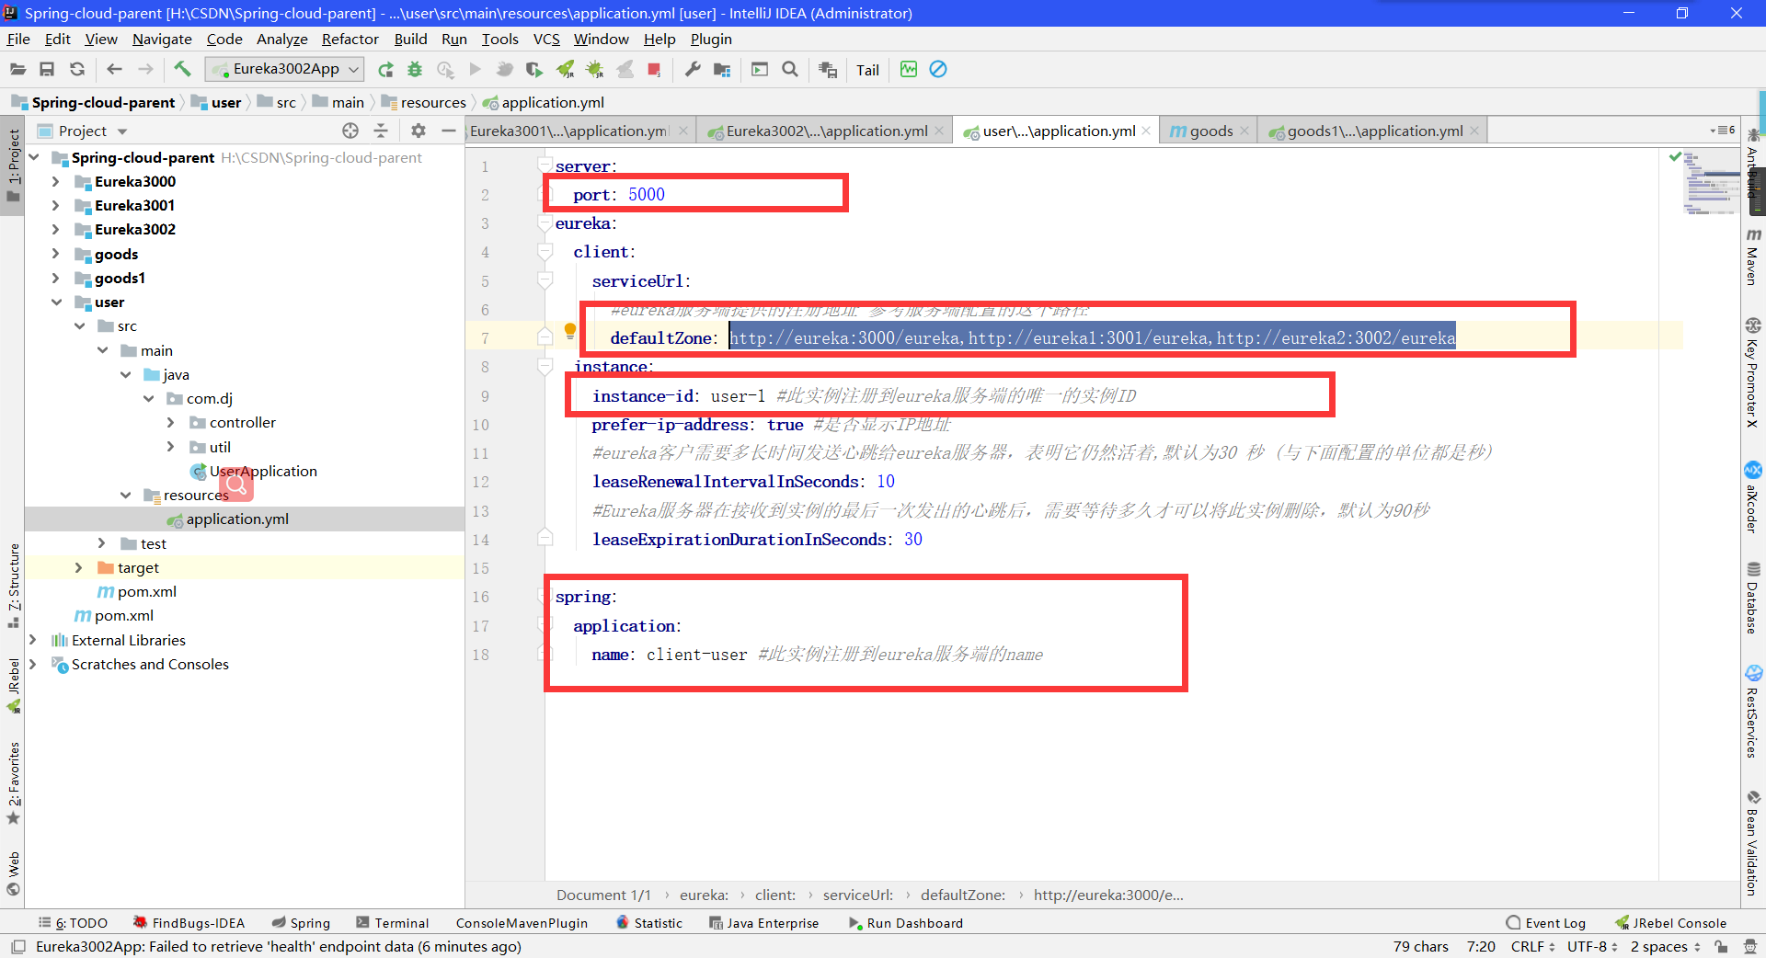
Task: Open the Navigate menu
Action: click(x=162, y=39)
